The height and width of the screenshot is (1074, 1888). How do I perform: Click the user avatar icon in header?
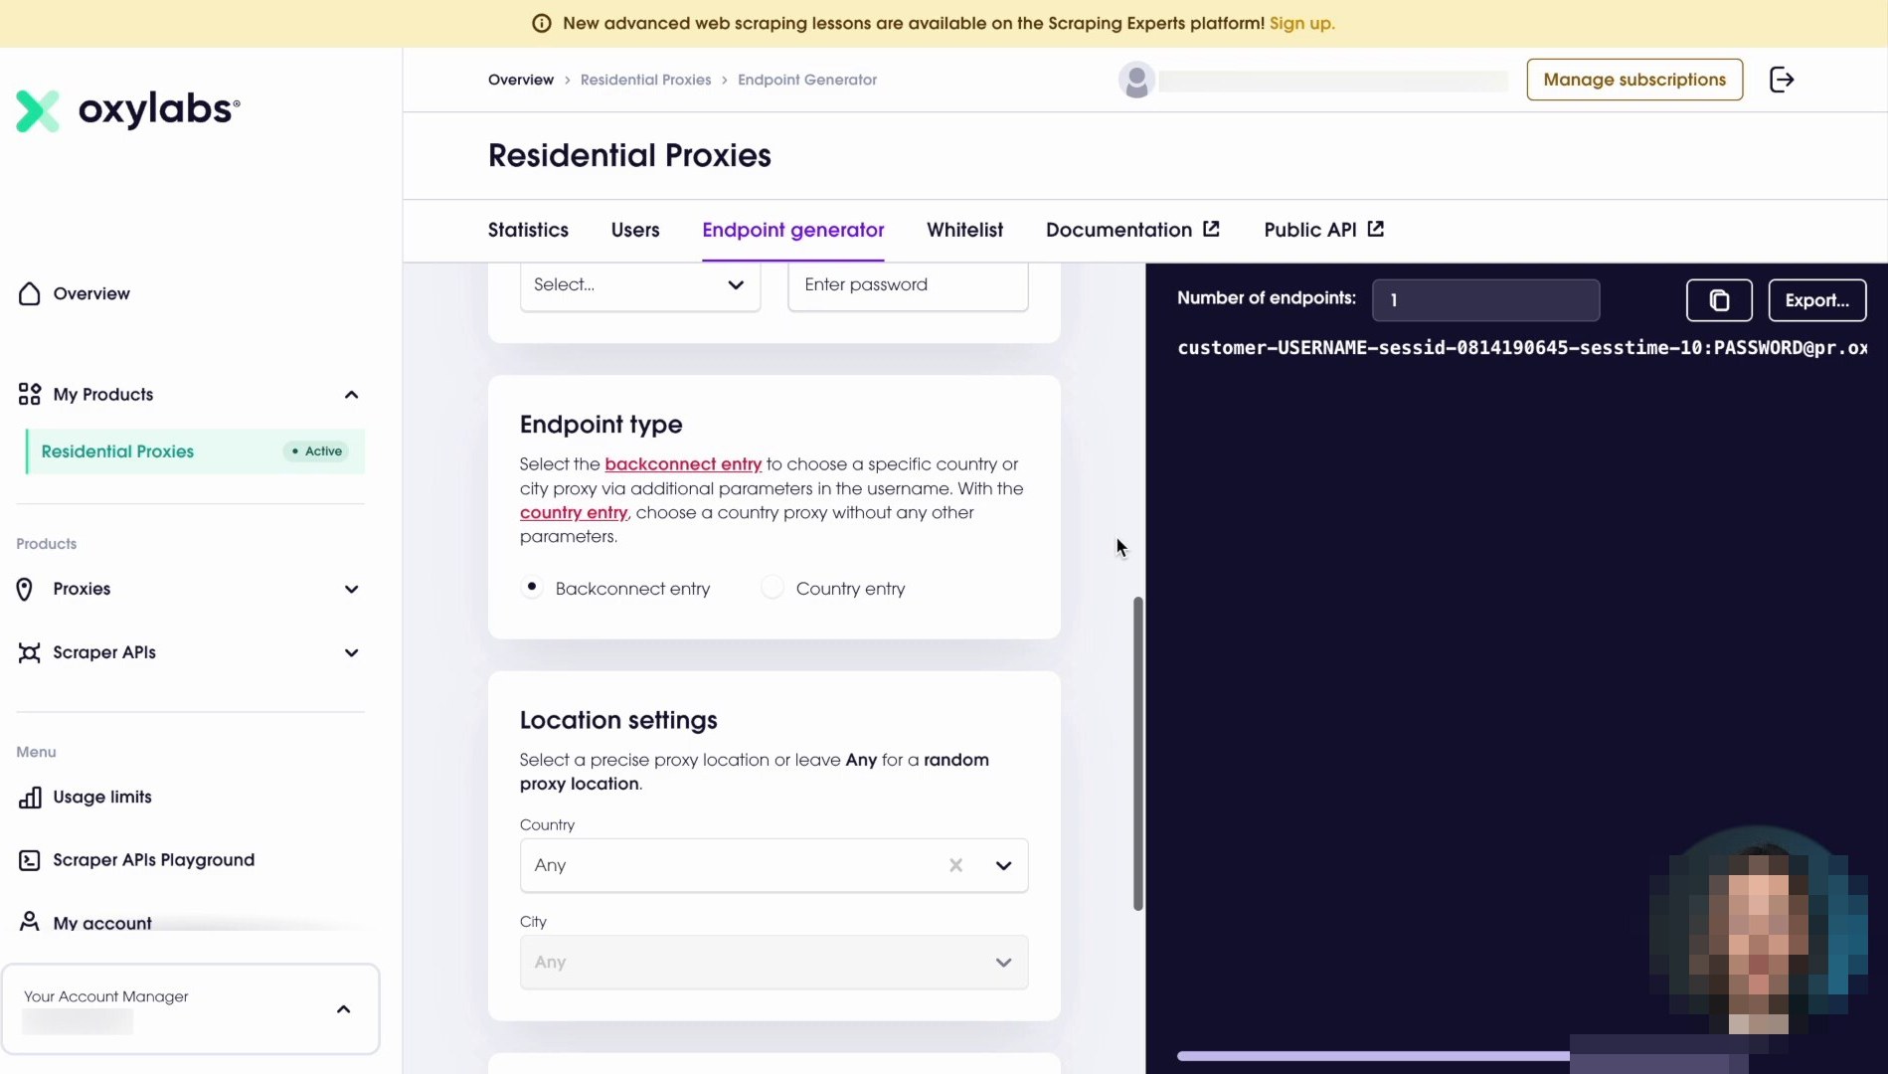[1136, 80]
